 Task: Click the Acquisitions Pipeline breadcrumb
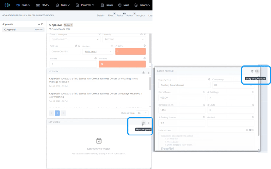coord(14,15)
